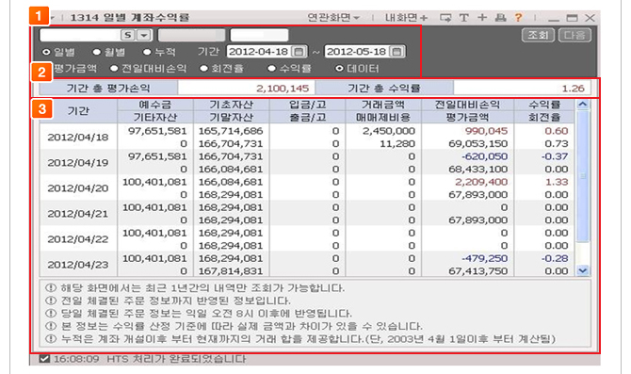
Task: Open the 연관화면 dropdown menu
Action: coord(333,17)
